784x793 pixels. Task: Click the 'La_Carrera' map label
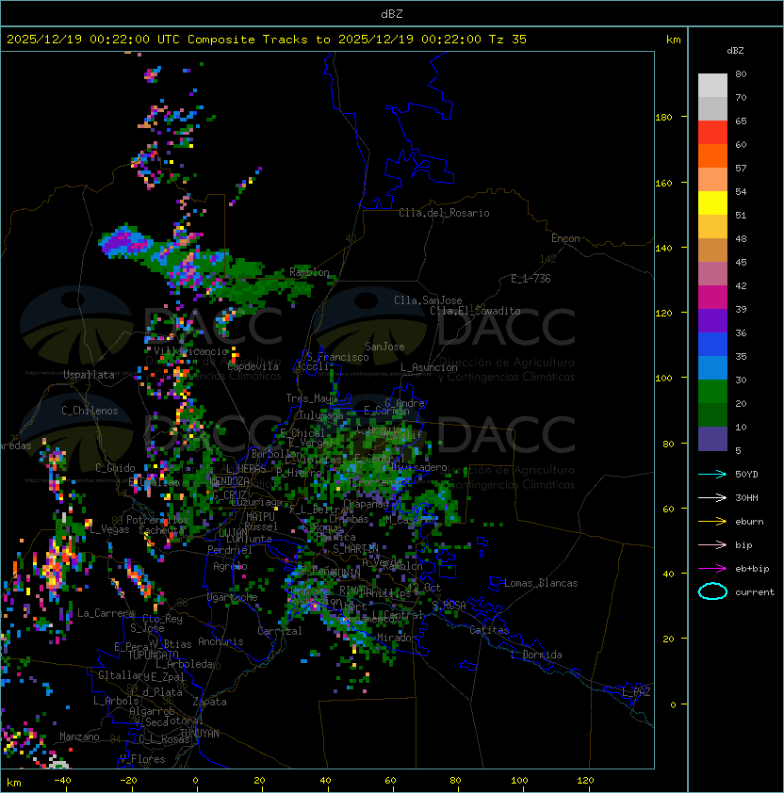coord(106,613)
